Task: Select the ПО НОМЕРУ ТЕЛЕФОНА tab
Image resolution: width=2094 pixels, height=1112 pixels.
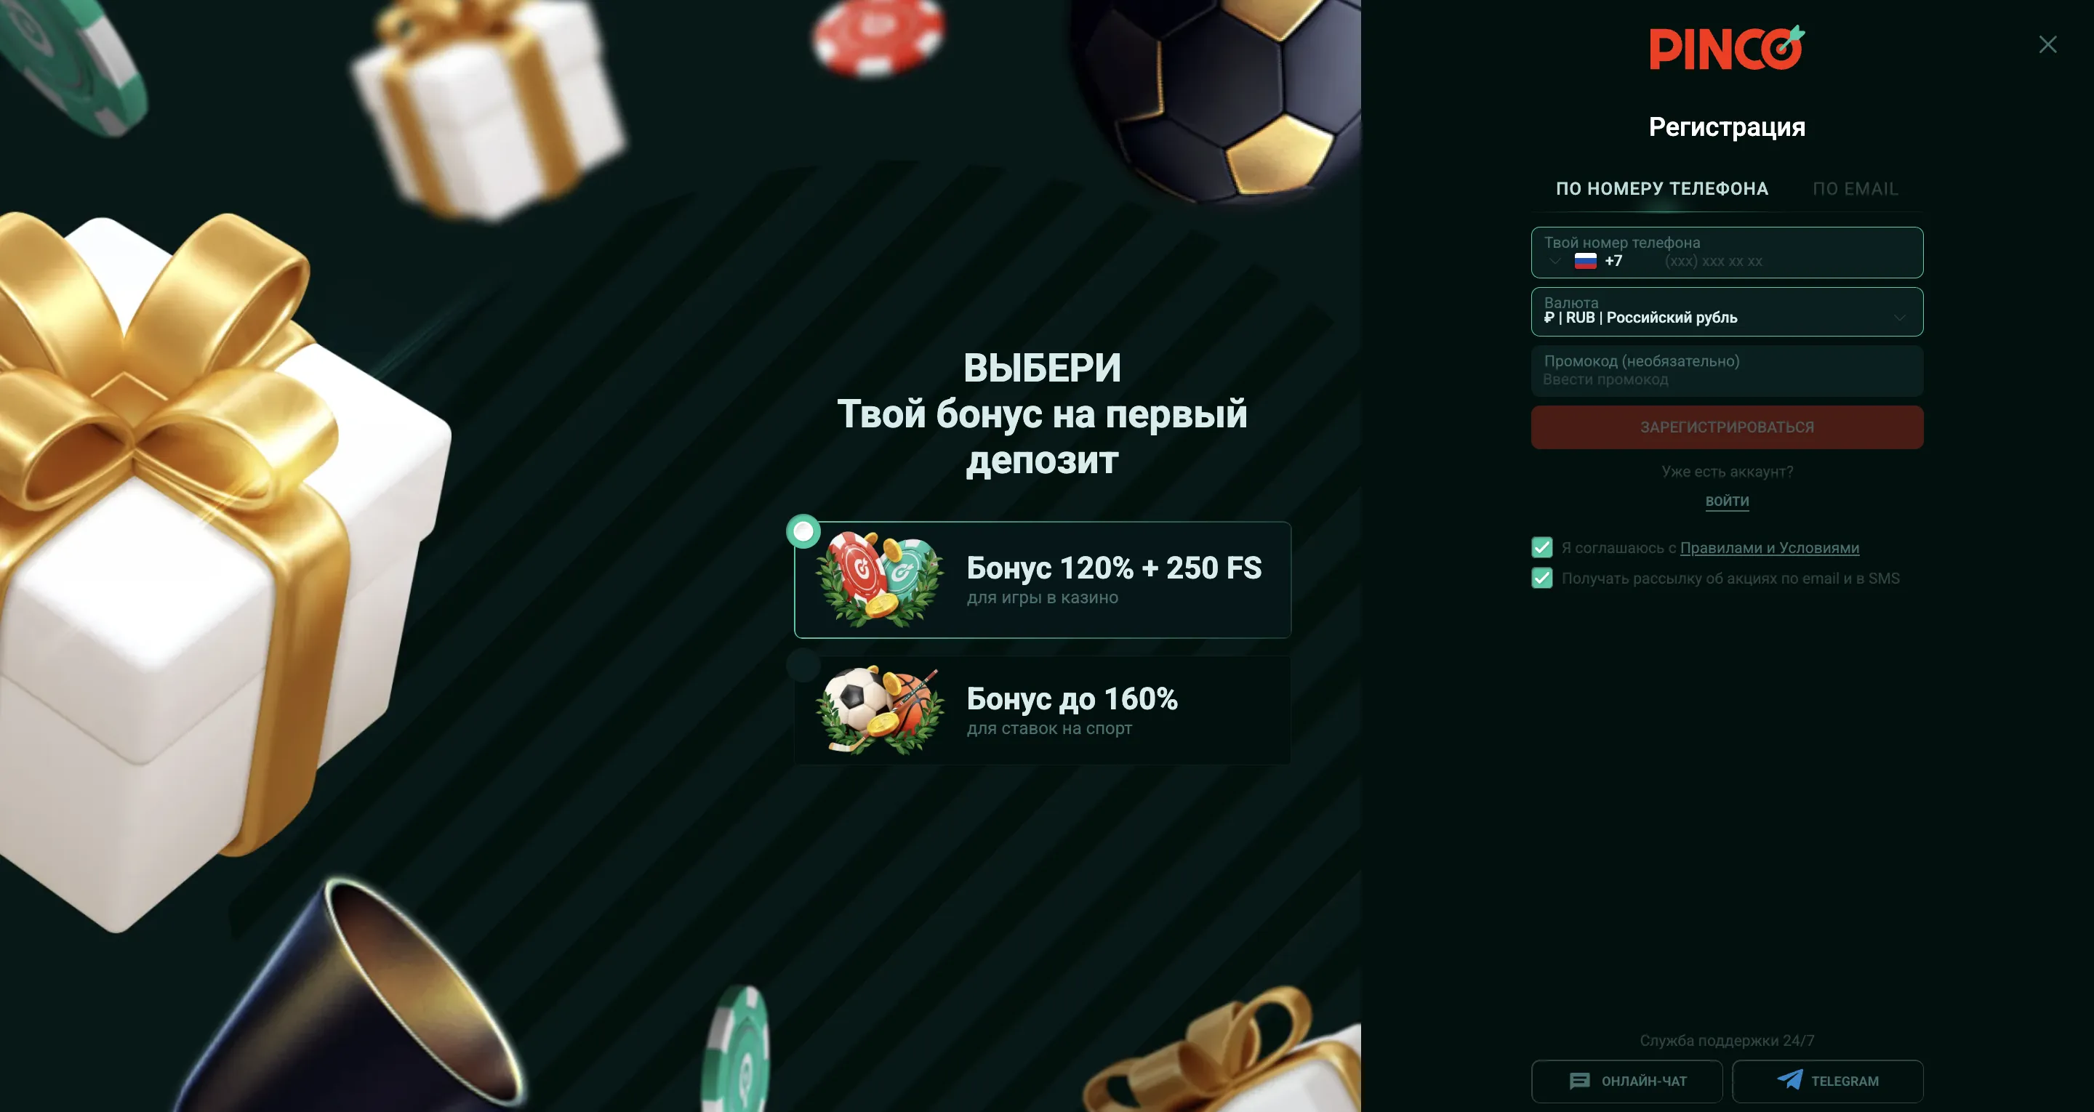Action: pyautogui.click(x=1661, y=188)
